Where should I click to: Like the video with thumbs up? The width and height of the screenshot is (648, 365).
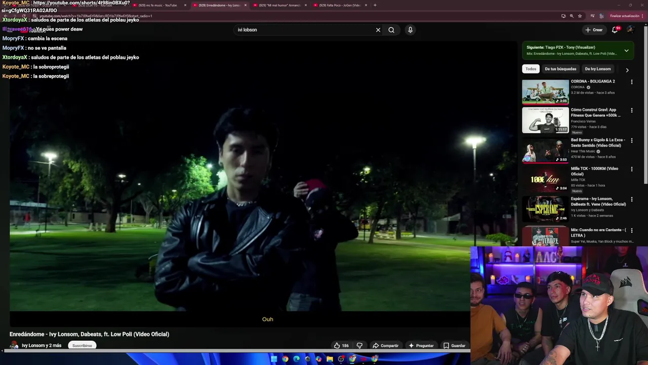[341, 346]
